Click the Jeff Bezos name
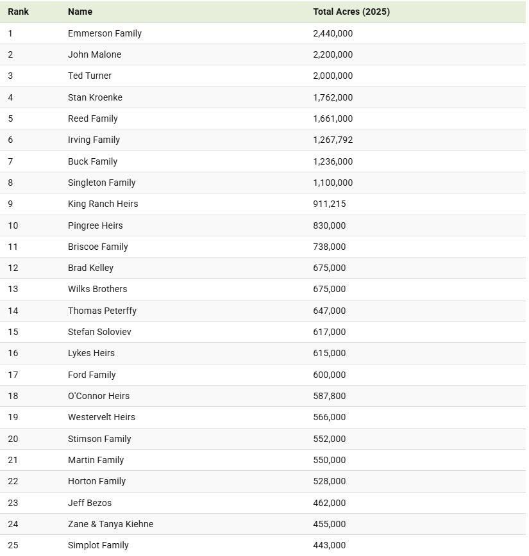Screen dimensions: 529x556 pos(90,503)
